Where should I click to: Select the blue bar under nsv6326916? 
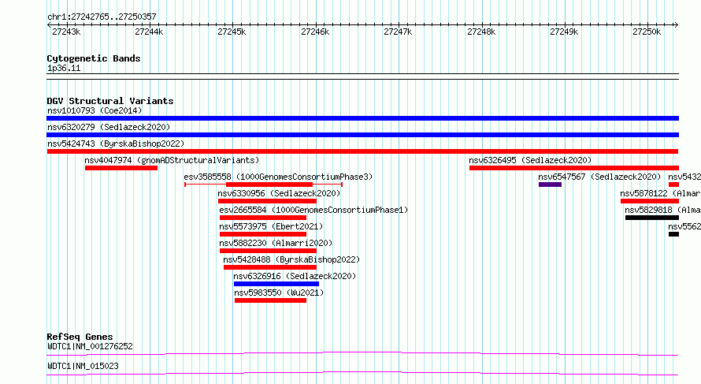[276, 284]
